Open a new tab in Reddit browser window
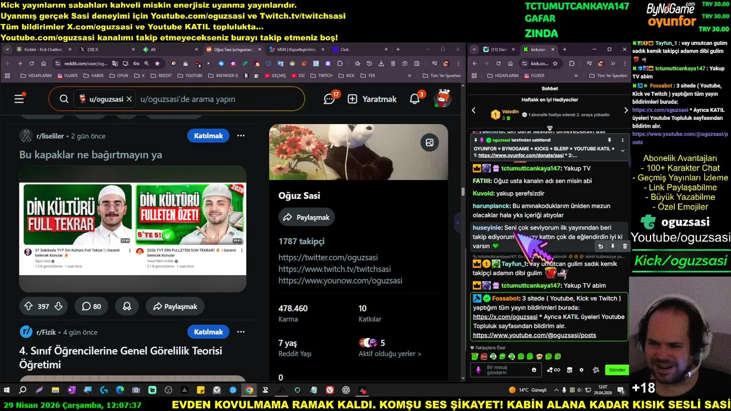Viewport: 731px width, 411px height. (x=398, y=50)
